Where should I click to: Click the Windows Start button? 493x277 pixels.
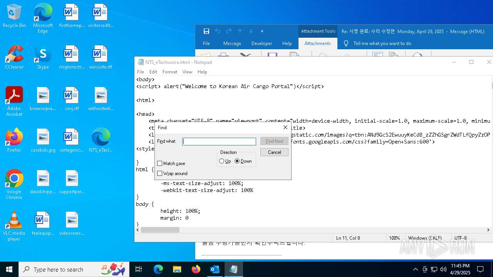(9, 269)
